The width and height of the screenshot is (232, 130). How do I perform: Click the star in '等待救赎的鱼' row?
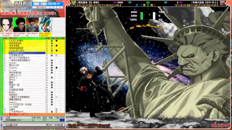pos(52,73)
